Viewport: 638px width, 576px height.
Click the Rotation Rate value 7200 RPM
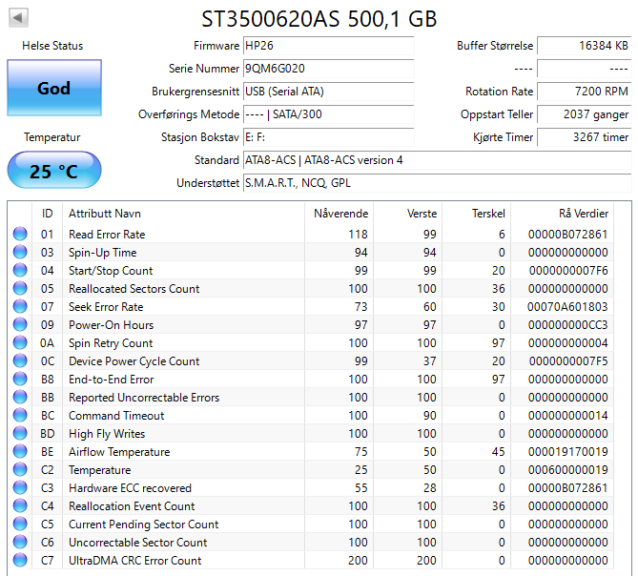pyautogui.click(x=584, y=92)
